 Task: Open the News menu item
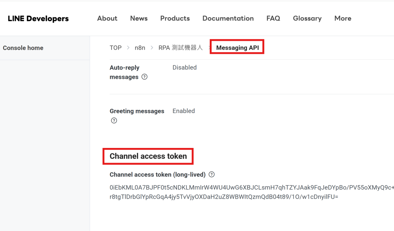point(139,18)
